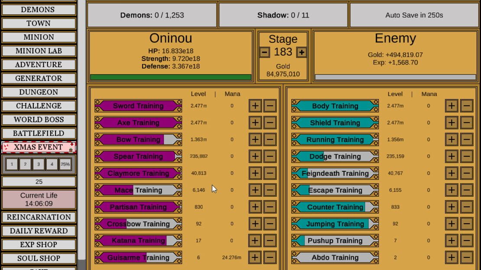This screenshot has width=481, height=270.
Task: Go to the TOWN screen
Action: (x=39, y=23)
